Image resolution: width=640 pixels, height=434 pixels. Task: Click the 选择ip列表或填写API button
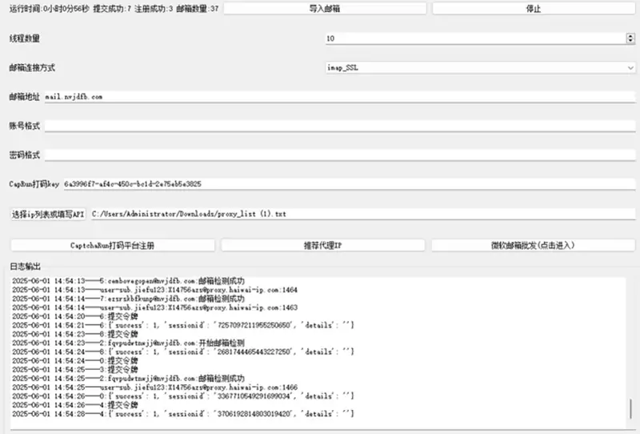point(47,215)
